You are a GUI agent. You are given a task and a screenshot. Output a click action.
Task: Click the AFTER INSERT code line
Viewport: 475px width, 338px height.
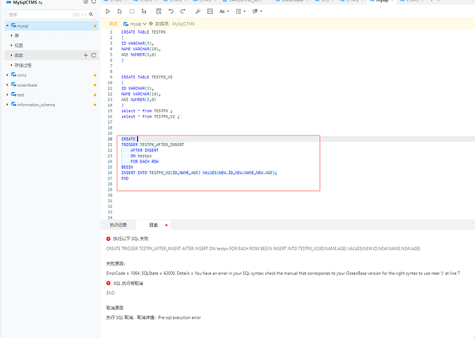point(145,150)
